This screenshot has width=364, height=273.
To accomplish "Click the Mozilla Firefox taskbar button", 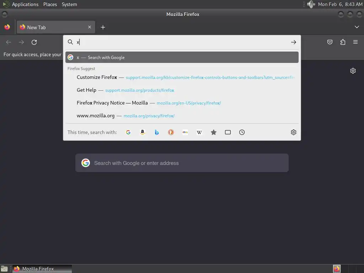I will (42, 269).
